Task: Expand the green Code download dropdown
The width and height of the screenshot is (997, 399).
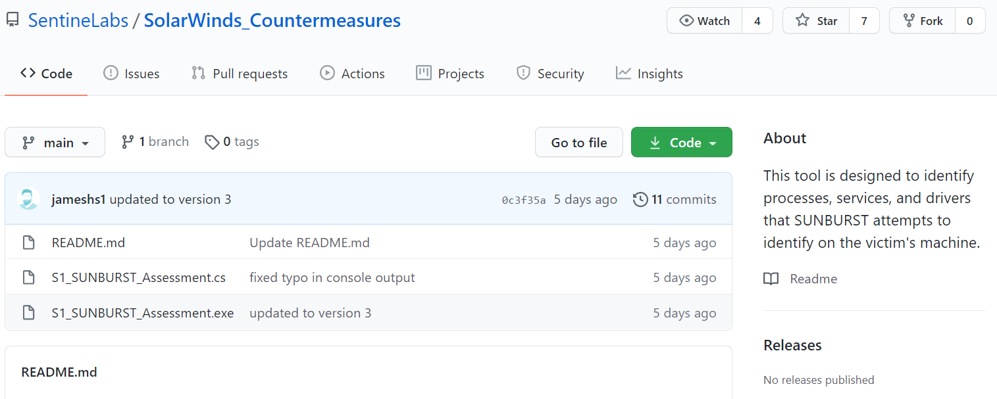Action: [681, 143]
